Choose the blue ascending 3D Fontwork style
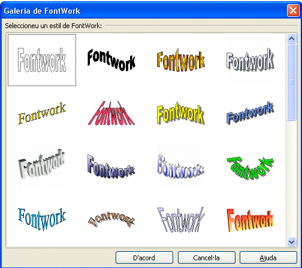Screen dimensions: 302x268 coord(250,113)
